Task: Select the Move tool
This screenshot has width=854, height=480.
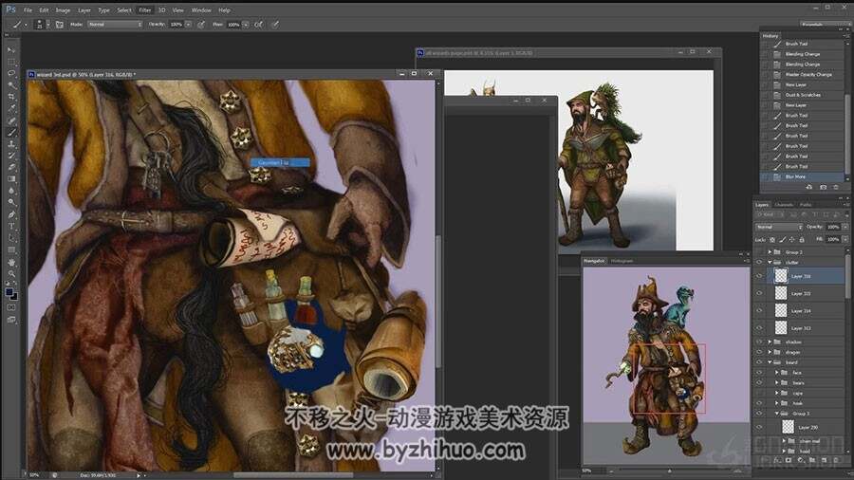Action: pos(11,50)
